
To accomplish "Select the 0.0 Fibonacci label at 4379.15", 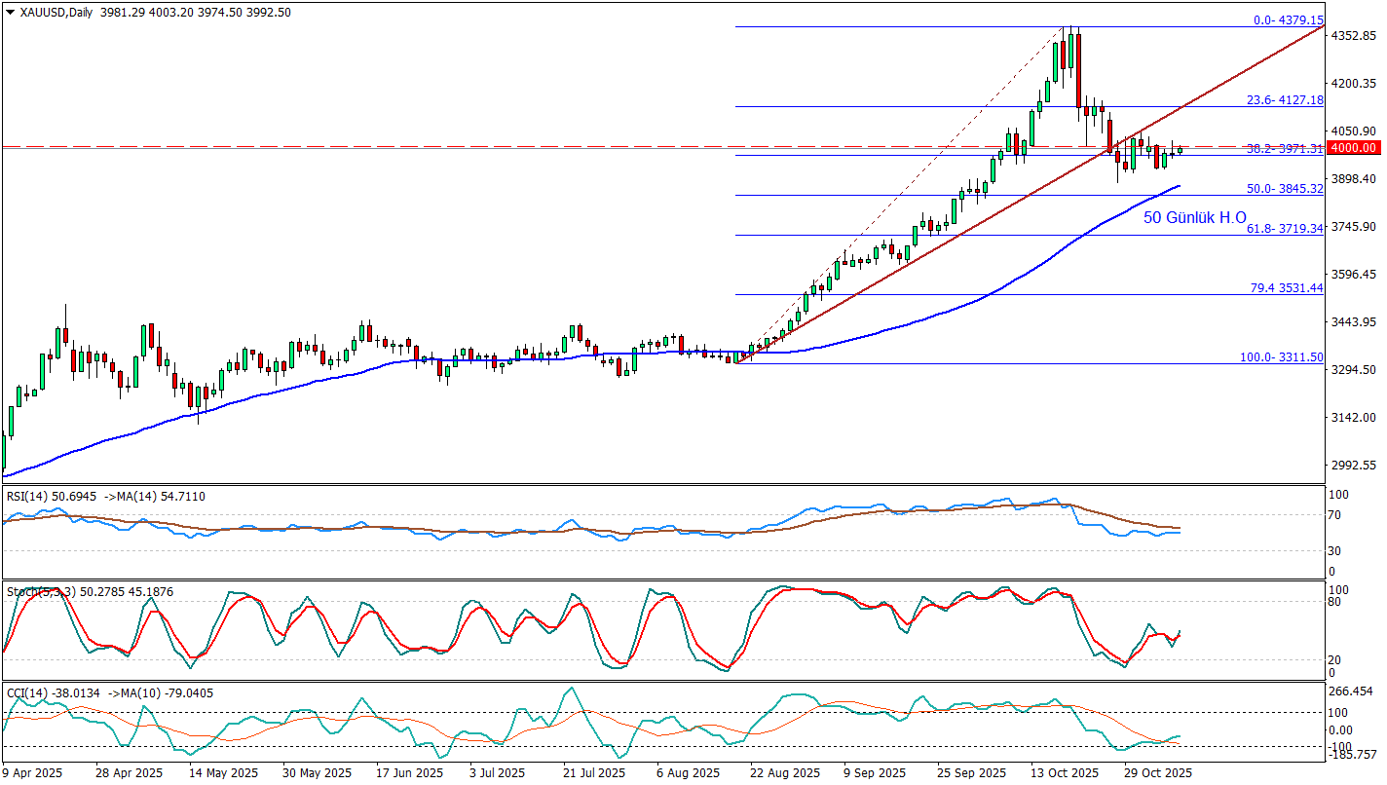I will click(x=1288, y=19).
